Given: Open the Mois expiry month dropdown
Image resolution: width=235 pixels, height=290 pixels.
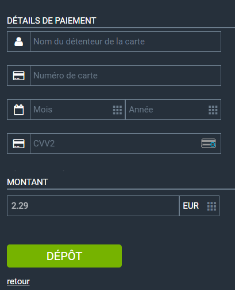Looking at the screenshot, I should point(78,110).
